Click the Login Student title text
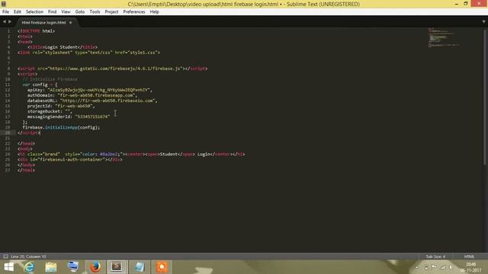The height and width of the screenshot is (274, 488). pyautogui.click(x=61, y=47)
